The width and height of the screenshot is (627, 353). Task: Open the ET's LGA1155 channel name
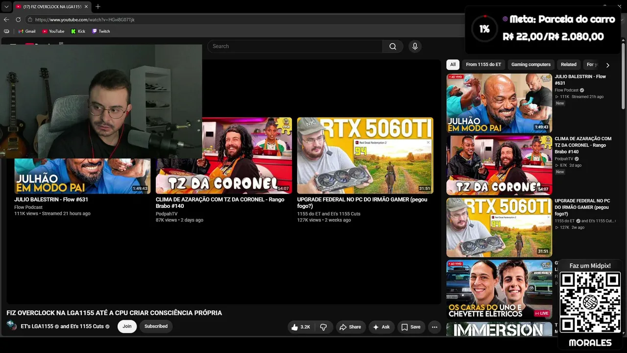(x=37, y=327)
